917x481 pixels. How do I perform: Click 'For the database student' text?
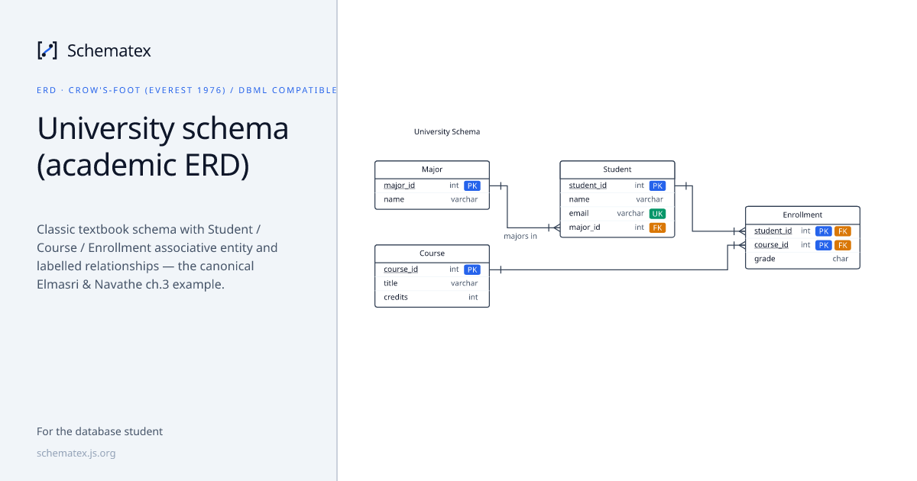tap(99, 431)
